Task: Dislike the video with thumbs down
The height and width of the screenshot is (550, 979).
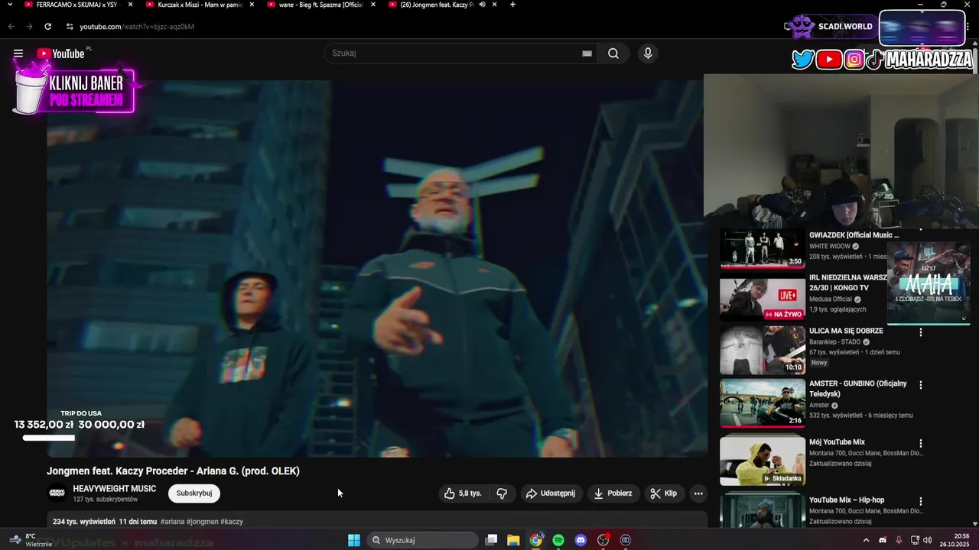Action: pos(502,493)
